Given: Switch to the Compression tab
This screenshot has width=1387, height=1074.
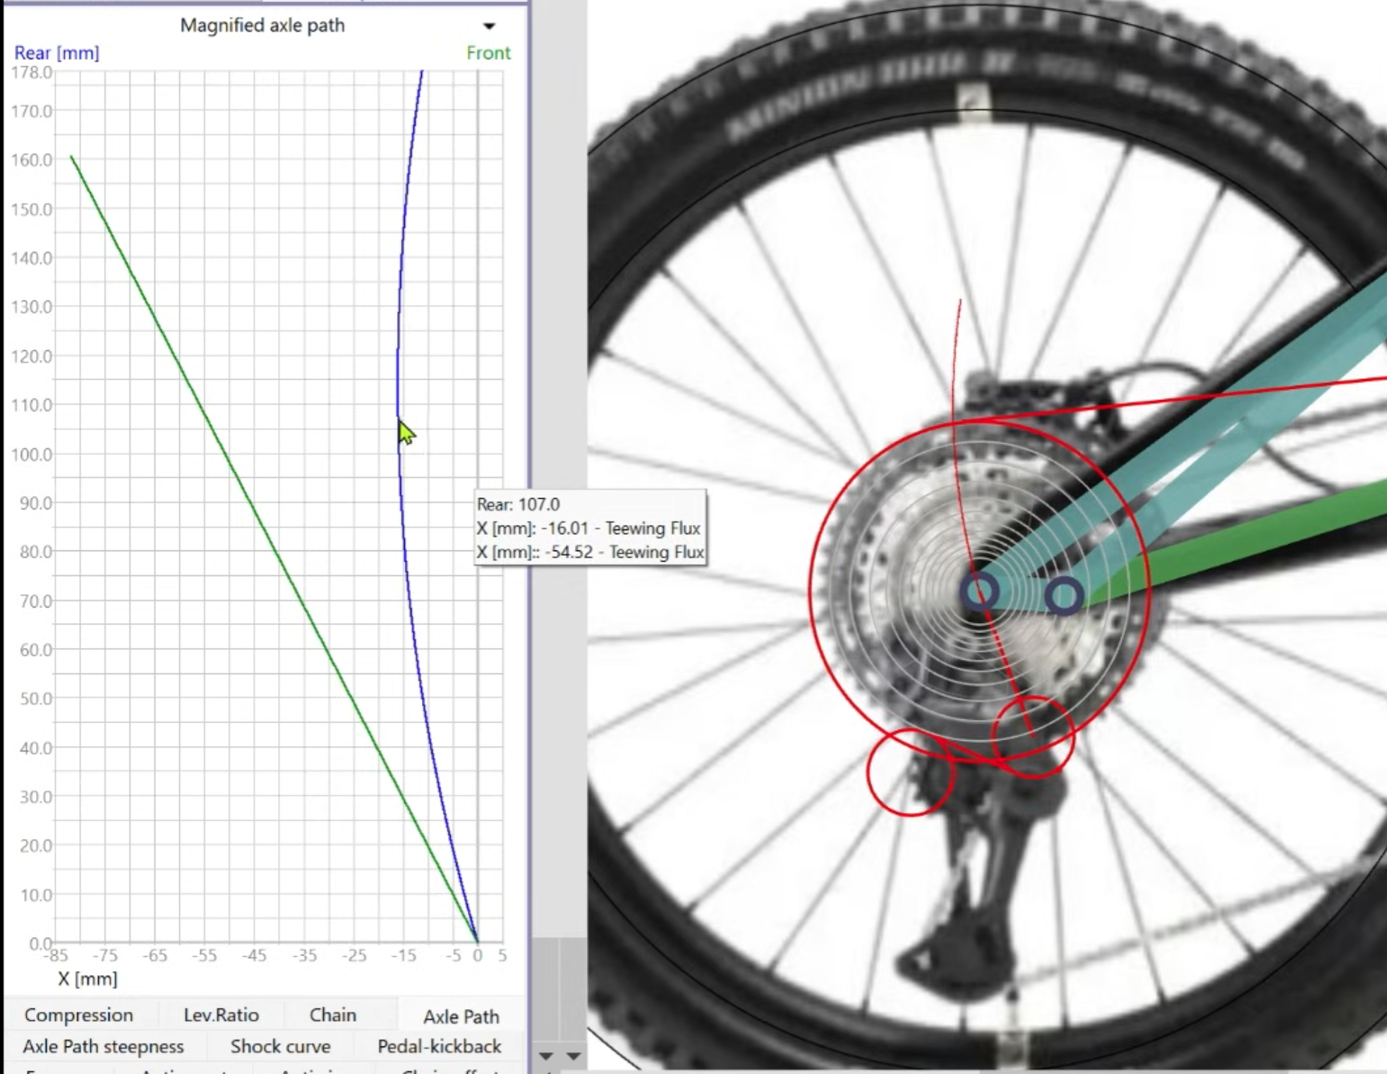Looking at the screenshot, I should 78,1015.
